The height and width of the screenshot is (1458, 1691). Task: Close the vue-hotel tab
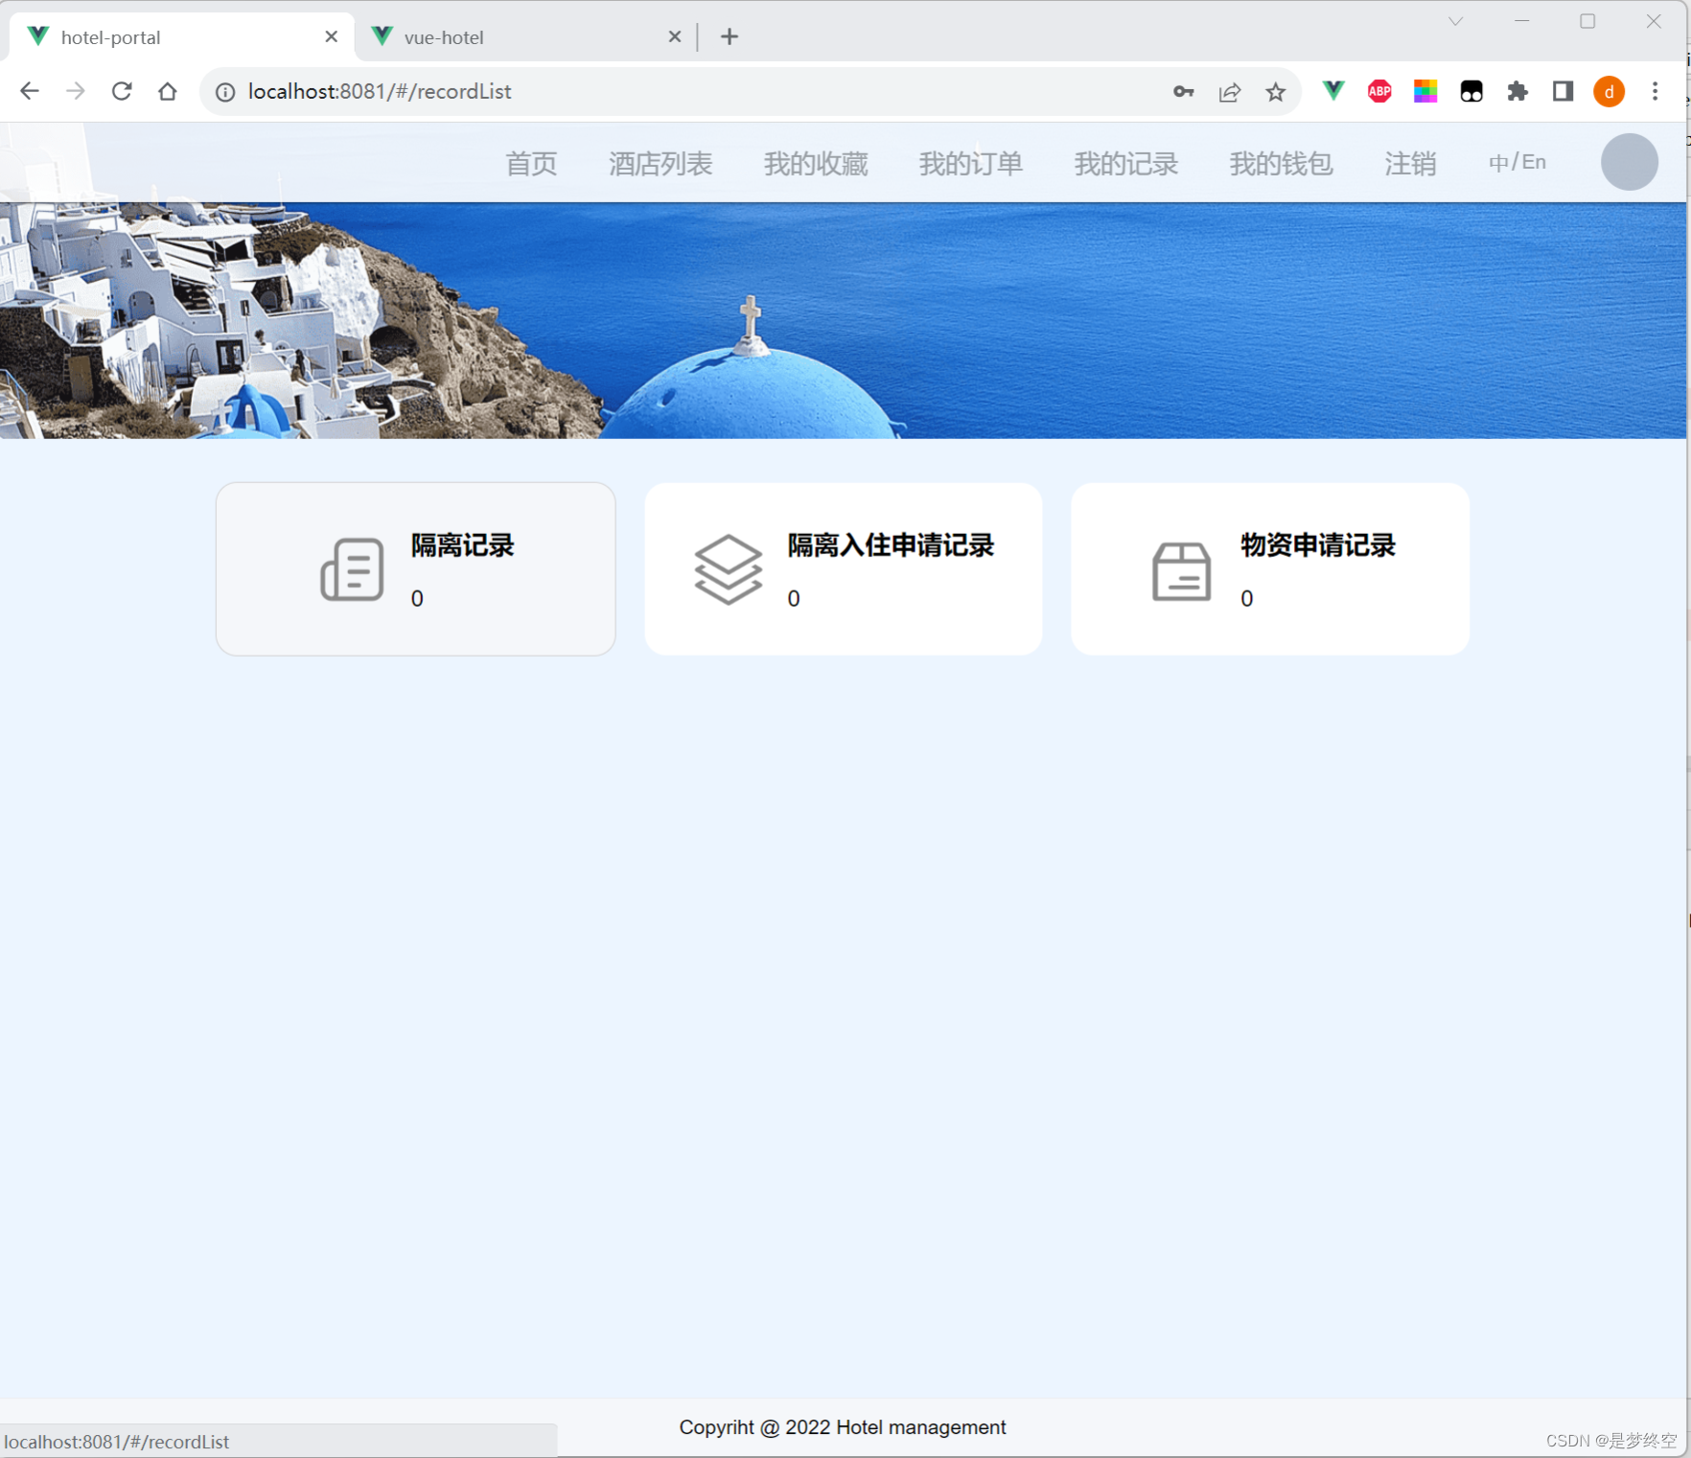coord(675,36)
